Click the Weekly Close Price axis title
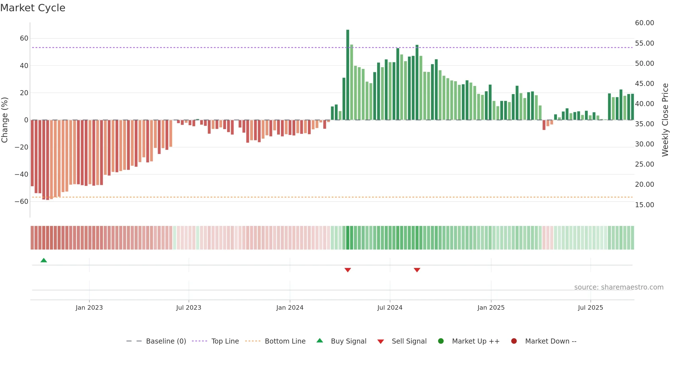The width and height of the screenshot is (673, 378). (665, 120)
